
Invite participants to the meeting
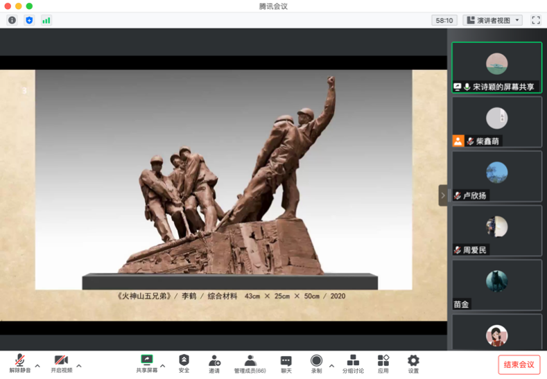(x=214, y=363)
